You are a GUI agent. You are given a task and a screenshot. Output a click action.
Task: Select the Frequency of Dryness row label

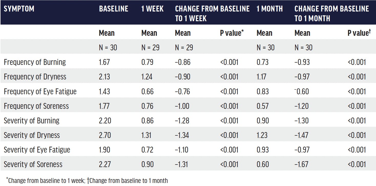click(x=35, y=77)
